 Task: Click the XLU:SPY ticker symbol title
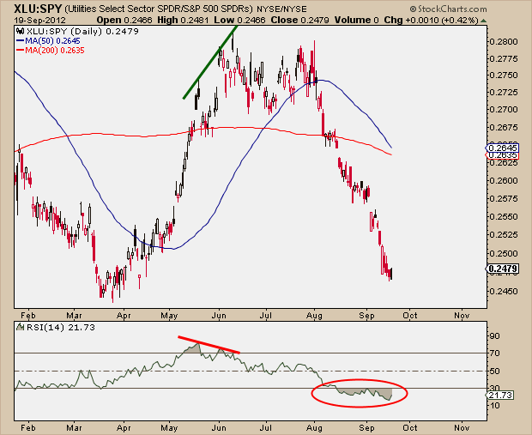coord(38,9)
